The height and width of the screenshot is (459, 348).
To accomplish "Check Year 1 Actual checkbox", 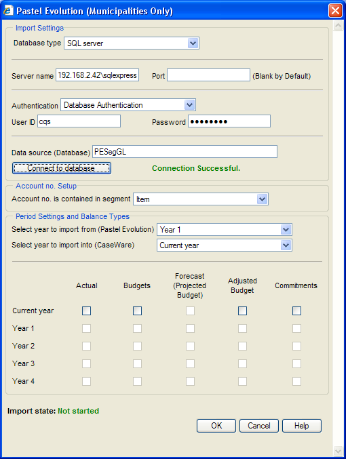I will [86, 328].
